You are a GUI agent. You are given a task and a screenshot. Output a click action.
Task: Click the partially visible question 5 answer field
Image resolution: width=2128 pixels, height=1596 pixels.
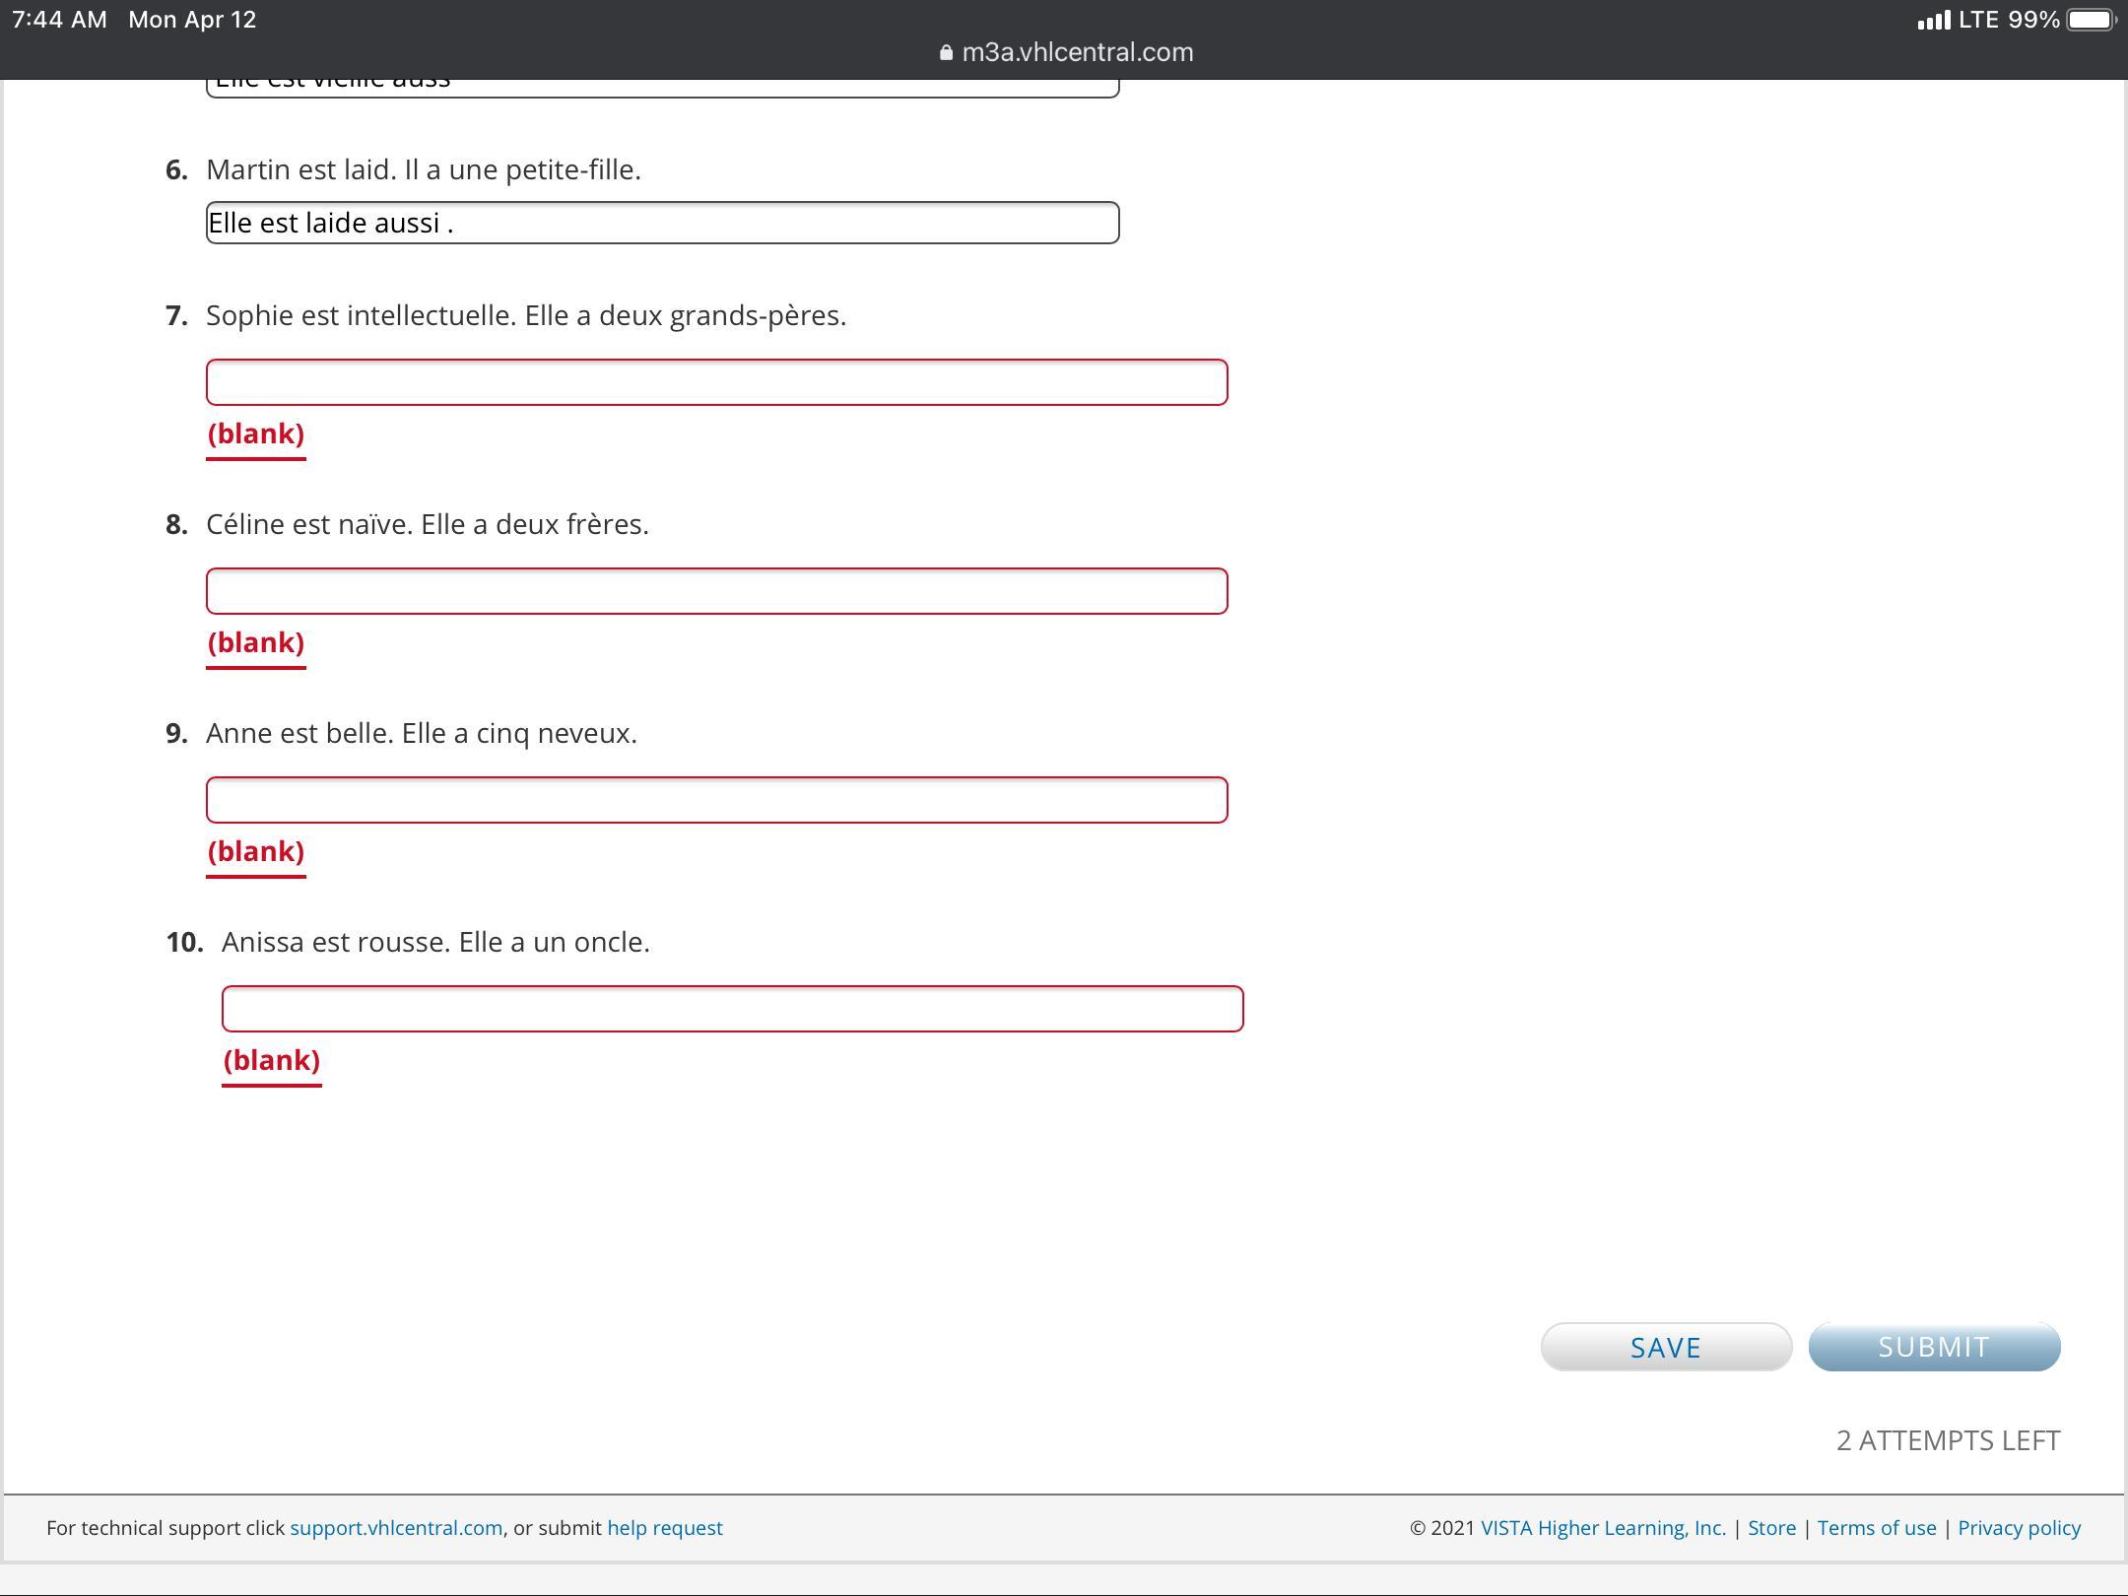(662, 87)
